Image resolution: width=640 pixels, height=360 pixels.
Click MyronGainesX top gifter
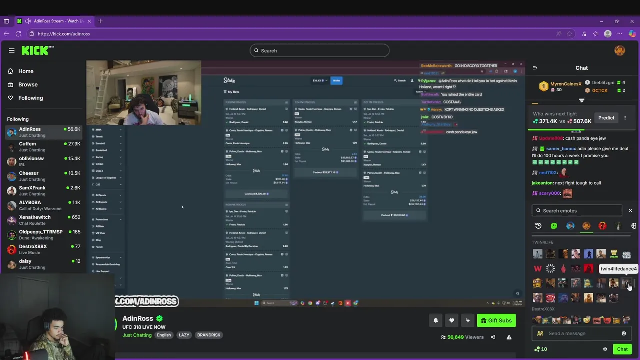(566, 84)
